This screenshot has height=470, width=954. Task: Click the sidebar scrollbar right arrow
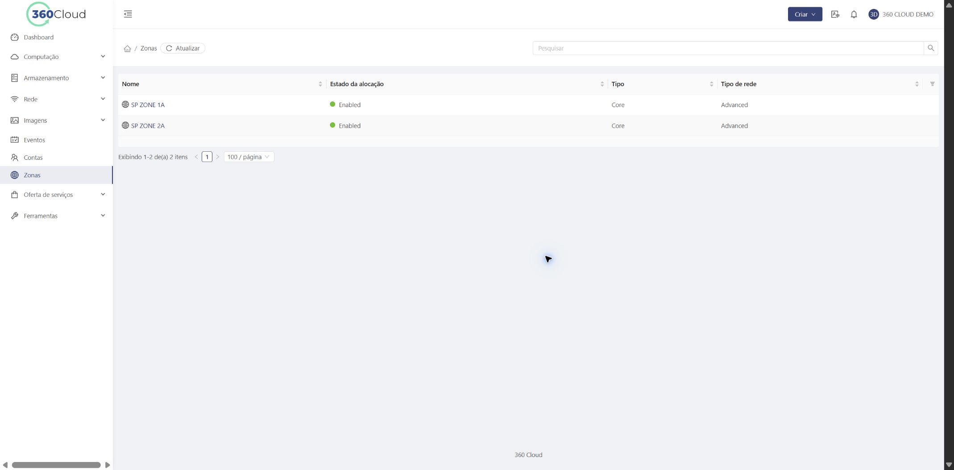pos(108,465)
